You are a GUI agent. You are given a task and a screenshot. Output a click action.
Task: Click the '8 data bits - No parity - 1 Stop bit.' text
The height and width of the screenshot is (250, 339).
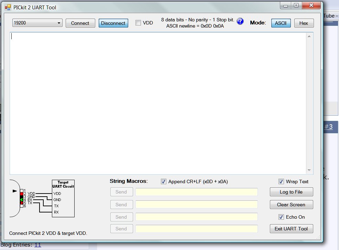click(198, 20)
